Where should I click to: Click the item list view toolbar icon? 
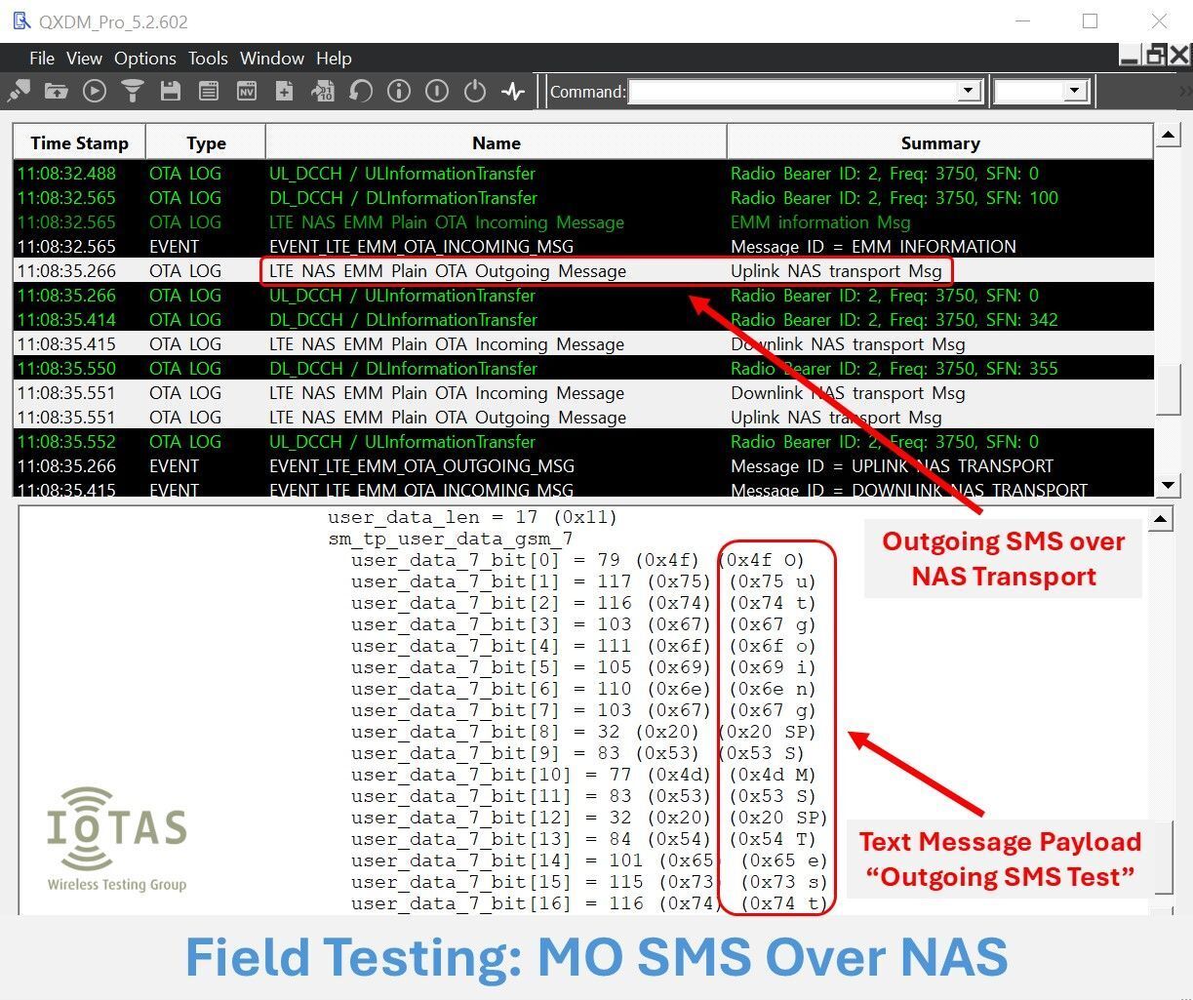point(209,92)
